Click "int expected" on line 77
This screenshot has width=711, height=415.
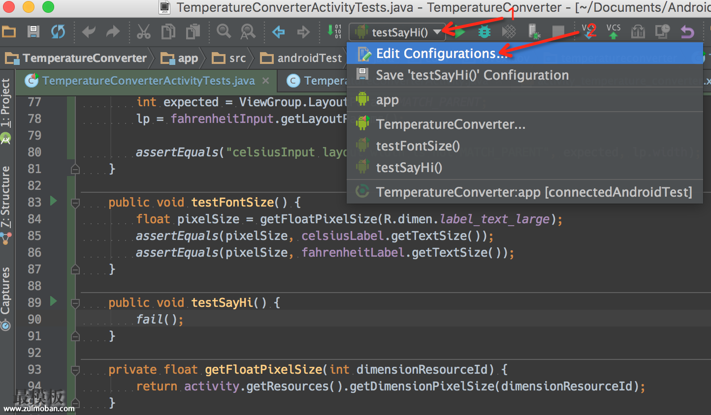point(178,102)
